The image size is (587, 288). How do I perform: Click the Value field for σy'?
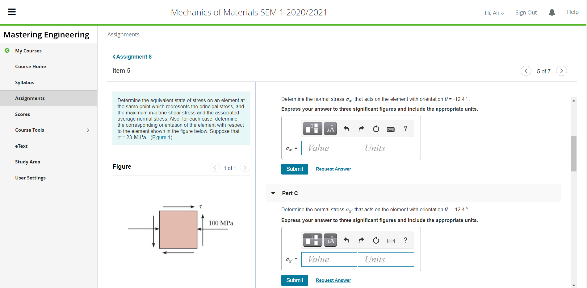pyautogui.click(x=329, y=259)
